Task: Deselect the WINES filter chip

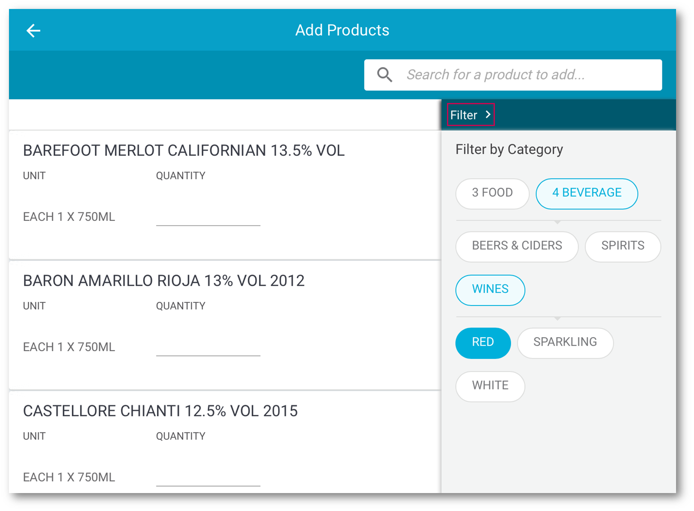Action: tap(490, 290)
